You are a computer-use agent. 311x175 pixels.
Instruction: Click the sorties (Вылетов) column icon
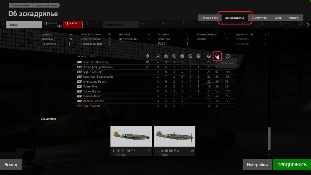pos(217,56)
